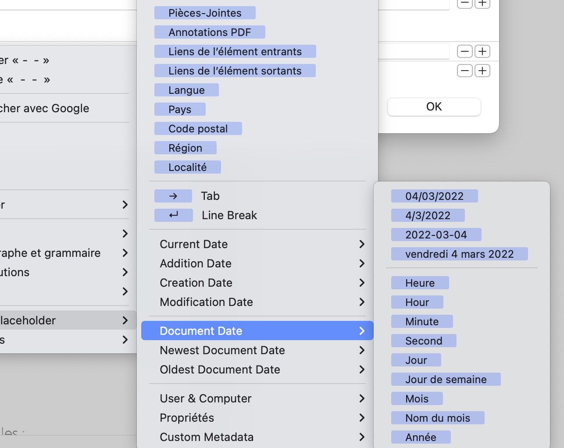Viewport: 564px width, 448px height.
Task: Expand the Creation Date submenu arrow
Action: pyautogui.click(x=362, y=283)
